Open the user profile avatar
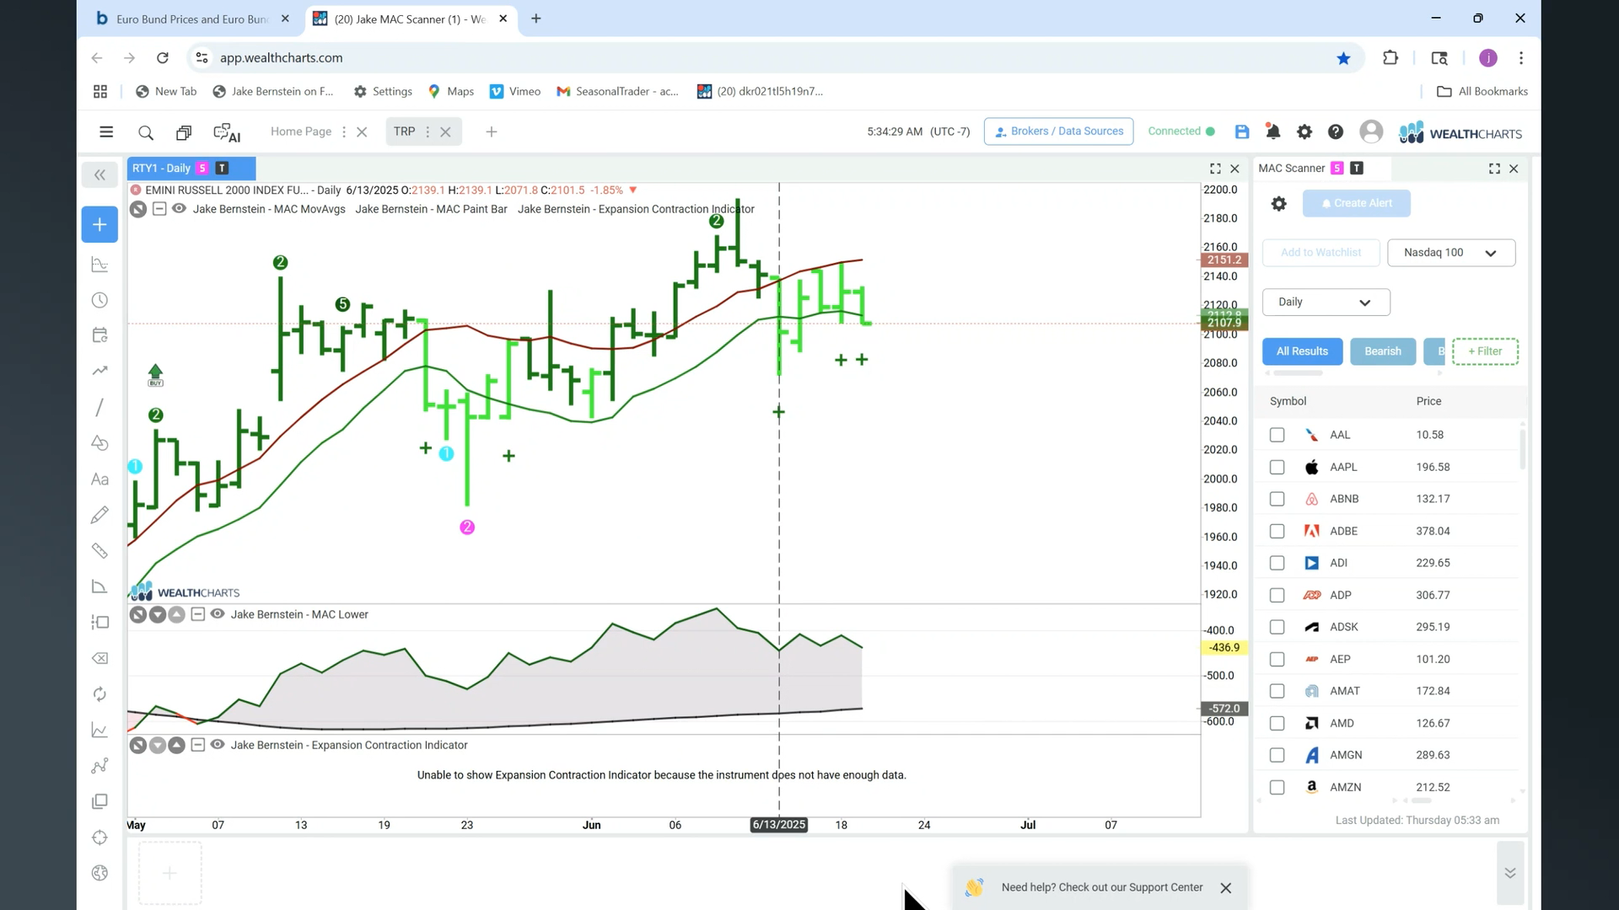Image resolution: width=1619 pixels, height=910 pixels. point(1371,131)
